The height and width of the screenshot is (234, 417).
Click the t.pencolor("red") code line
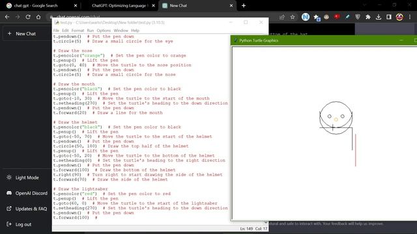[111, 194]
